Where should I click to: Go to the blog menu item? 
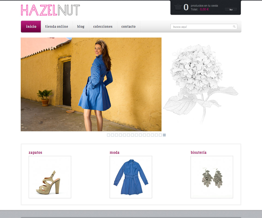point(81,27)
